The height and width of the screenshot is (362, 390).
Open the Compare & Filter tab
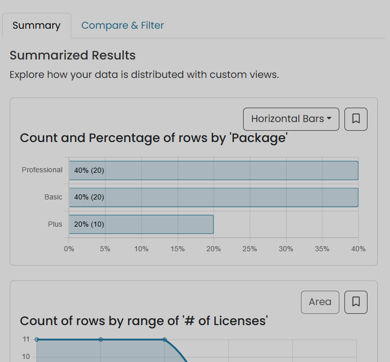[x=122, y=26]
